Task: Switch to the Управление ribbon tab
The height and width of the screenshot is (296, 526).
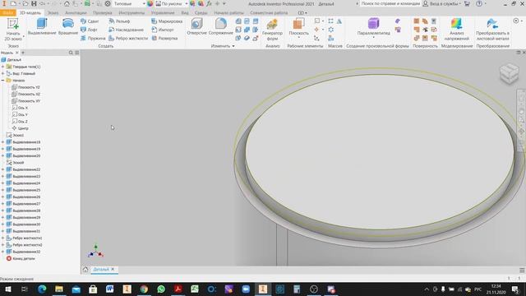Action: (x=163, y=13)
